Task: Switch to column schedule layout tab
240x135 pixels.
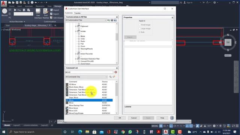Action: pos(30,125)
